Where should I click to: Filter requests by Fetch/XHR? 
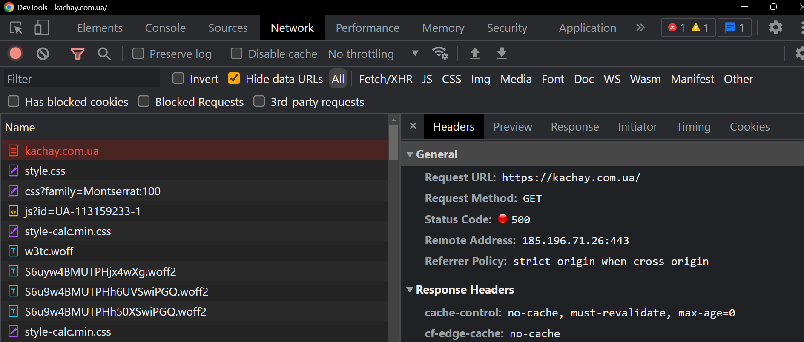tap(385, 79)
